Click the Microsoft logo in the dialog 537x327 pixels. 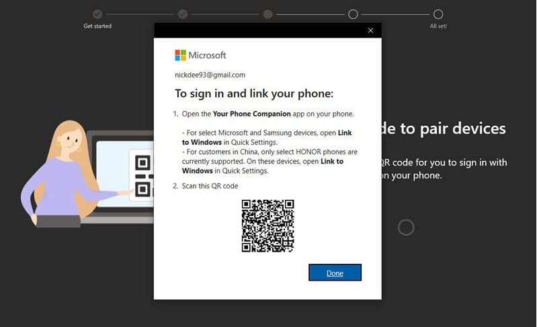pos(200,55)
